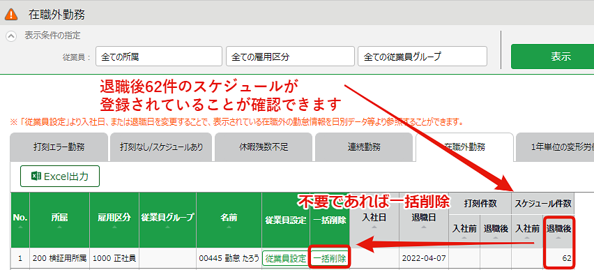This screenshot has width=594, height=270.
Task: Click the 従業員設定 column header
Action: tap(286, 220)
